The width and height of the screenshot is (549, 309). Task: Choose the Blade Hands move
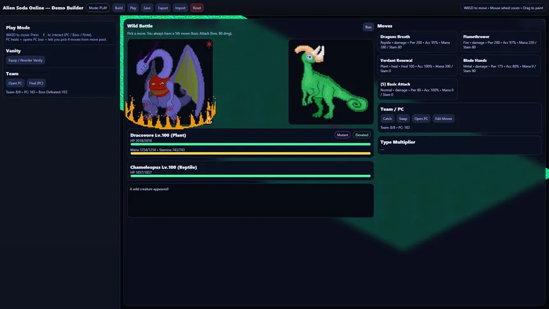click(500, 66)
